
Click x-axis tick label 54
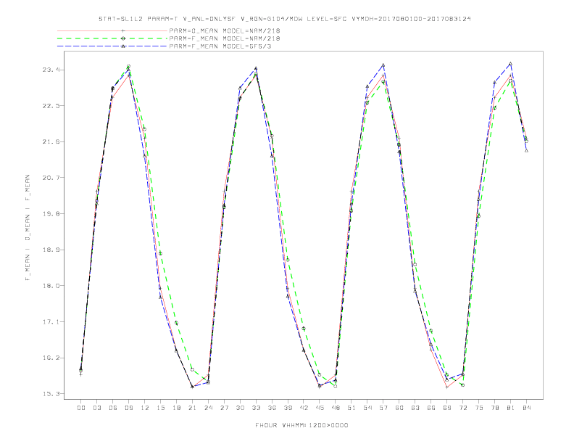tap(367, 408)
